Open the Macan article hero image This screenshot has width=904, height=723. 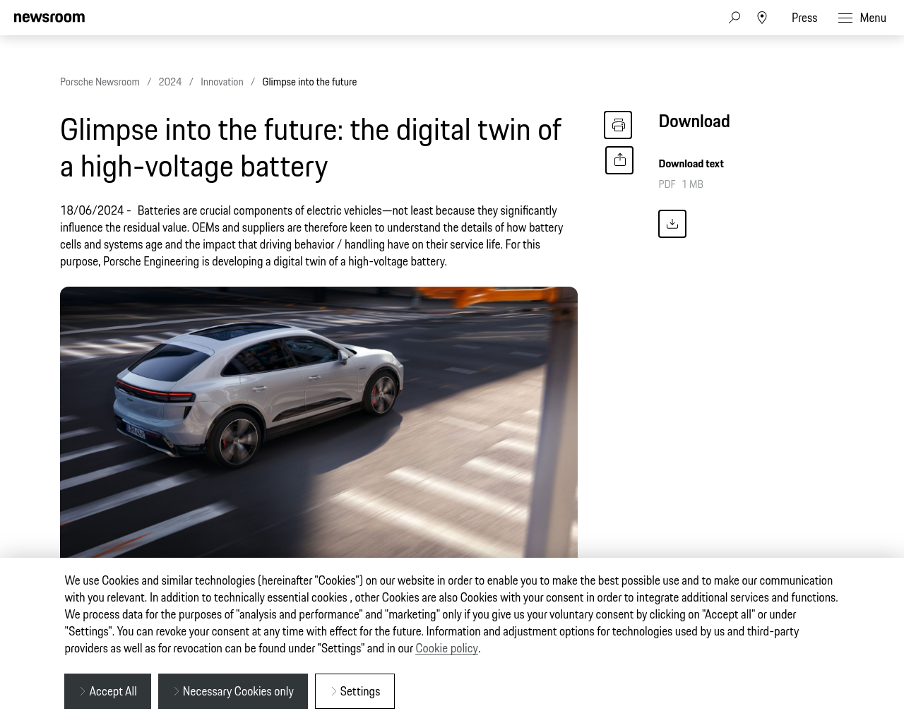click(x=319, y=422)
